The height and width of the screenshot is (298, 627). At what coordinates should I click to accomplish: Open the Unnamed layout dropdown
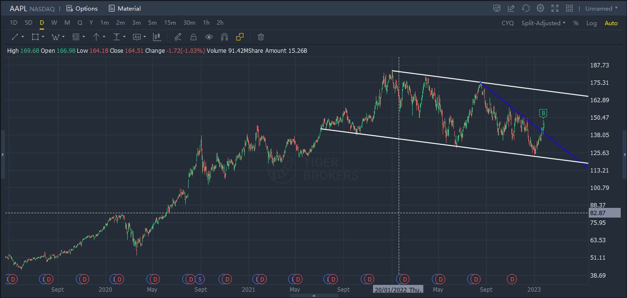click(601, 8)
